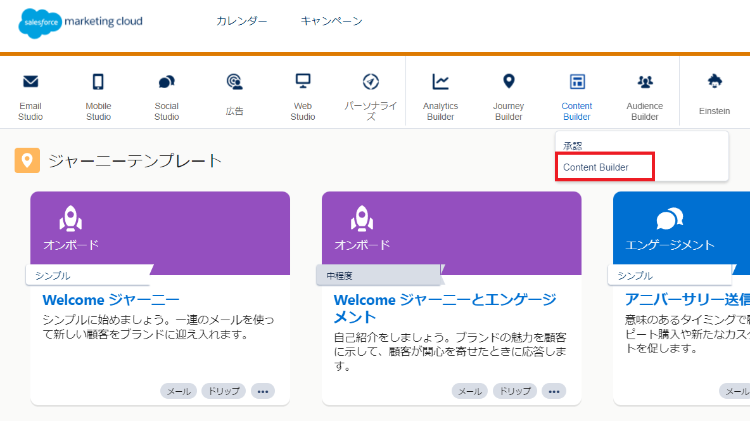The height and width of the screenshot is (421, 750).
Task: Open the Mobile Studio phone icon
Action: 98,82
